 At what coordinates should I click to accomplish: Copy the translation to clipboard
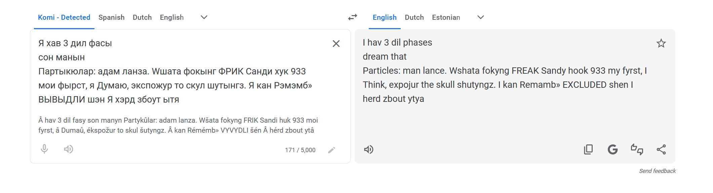[588, 149]
